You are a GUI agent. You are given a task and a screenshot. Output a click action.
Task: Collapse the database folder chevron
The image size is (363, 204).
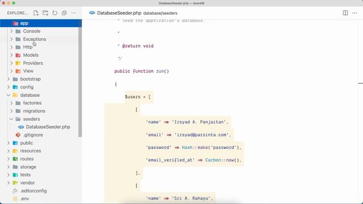9,95
